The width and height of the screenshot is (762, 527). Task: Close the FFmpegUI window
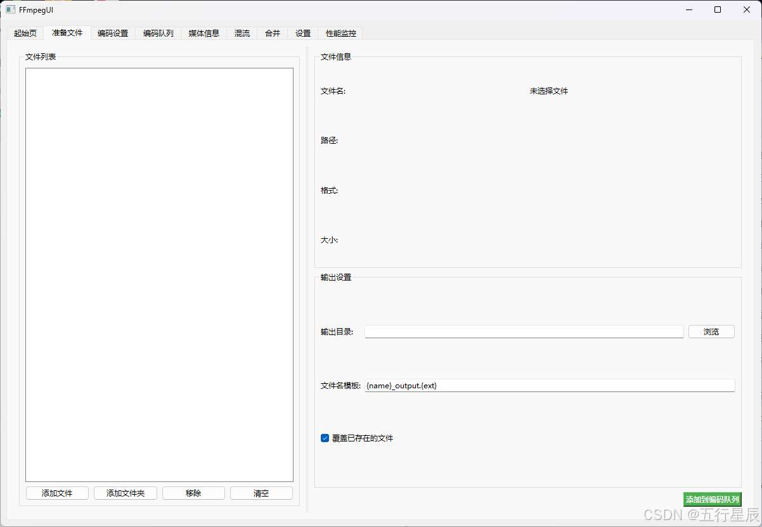point(747,10)
